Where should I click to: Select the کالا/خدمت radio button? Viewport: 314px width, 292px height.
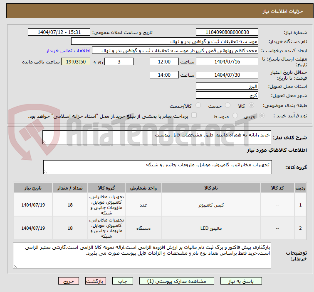198,105
